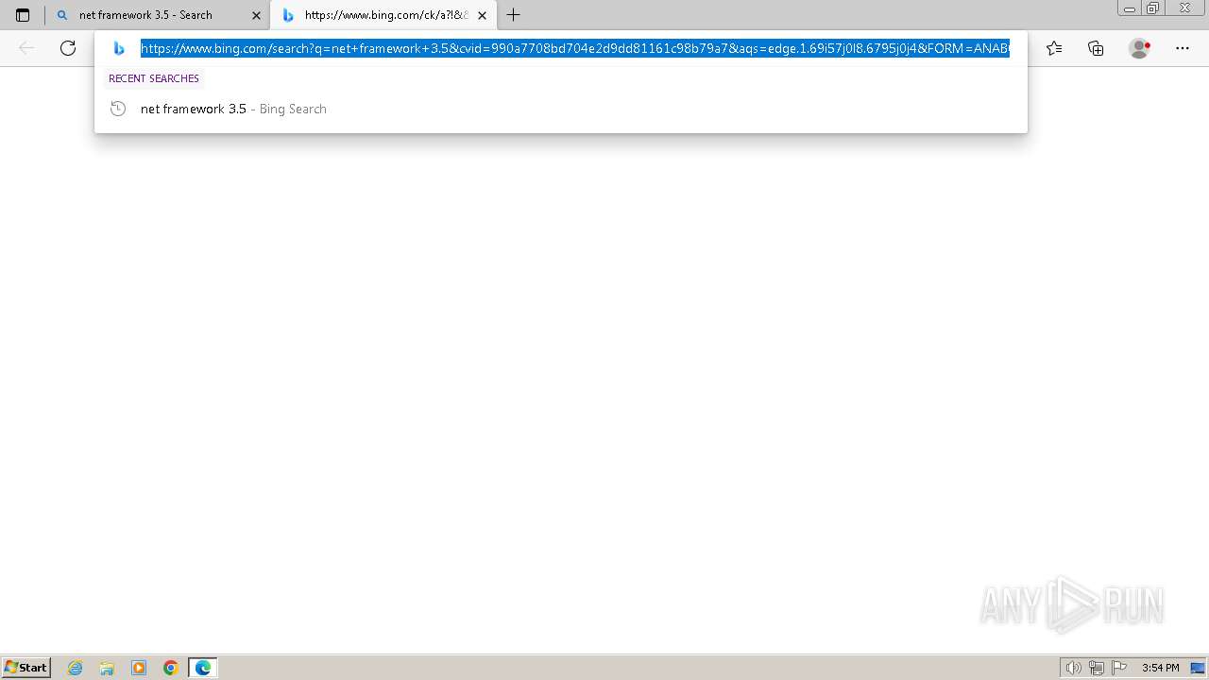The width and height of the screenshot is (1209, 680).
Task: Click the clock showing 3:54 PM
Action: tap(1160, 668)
